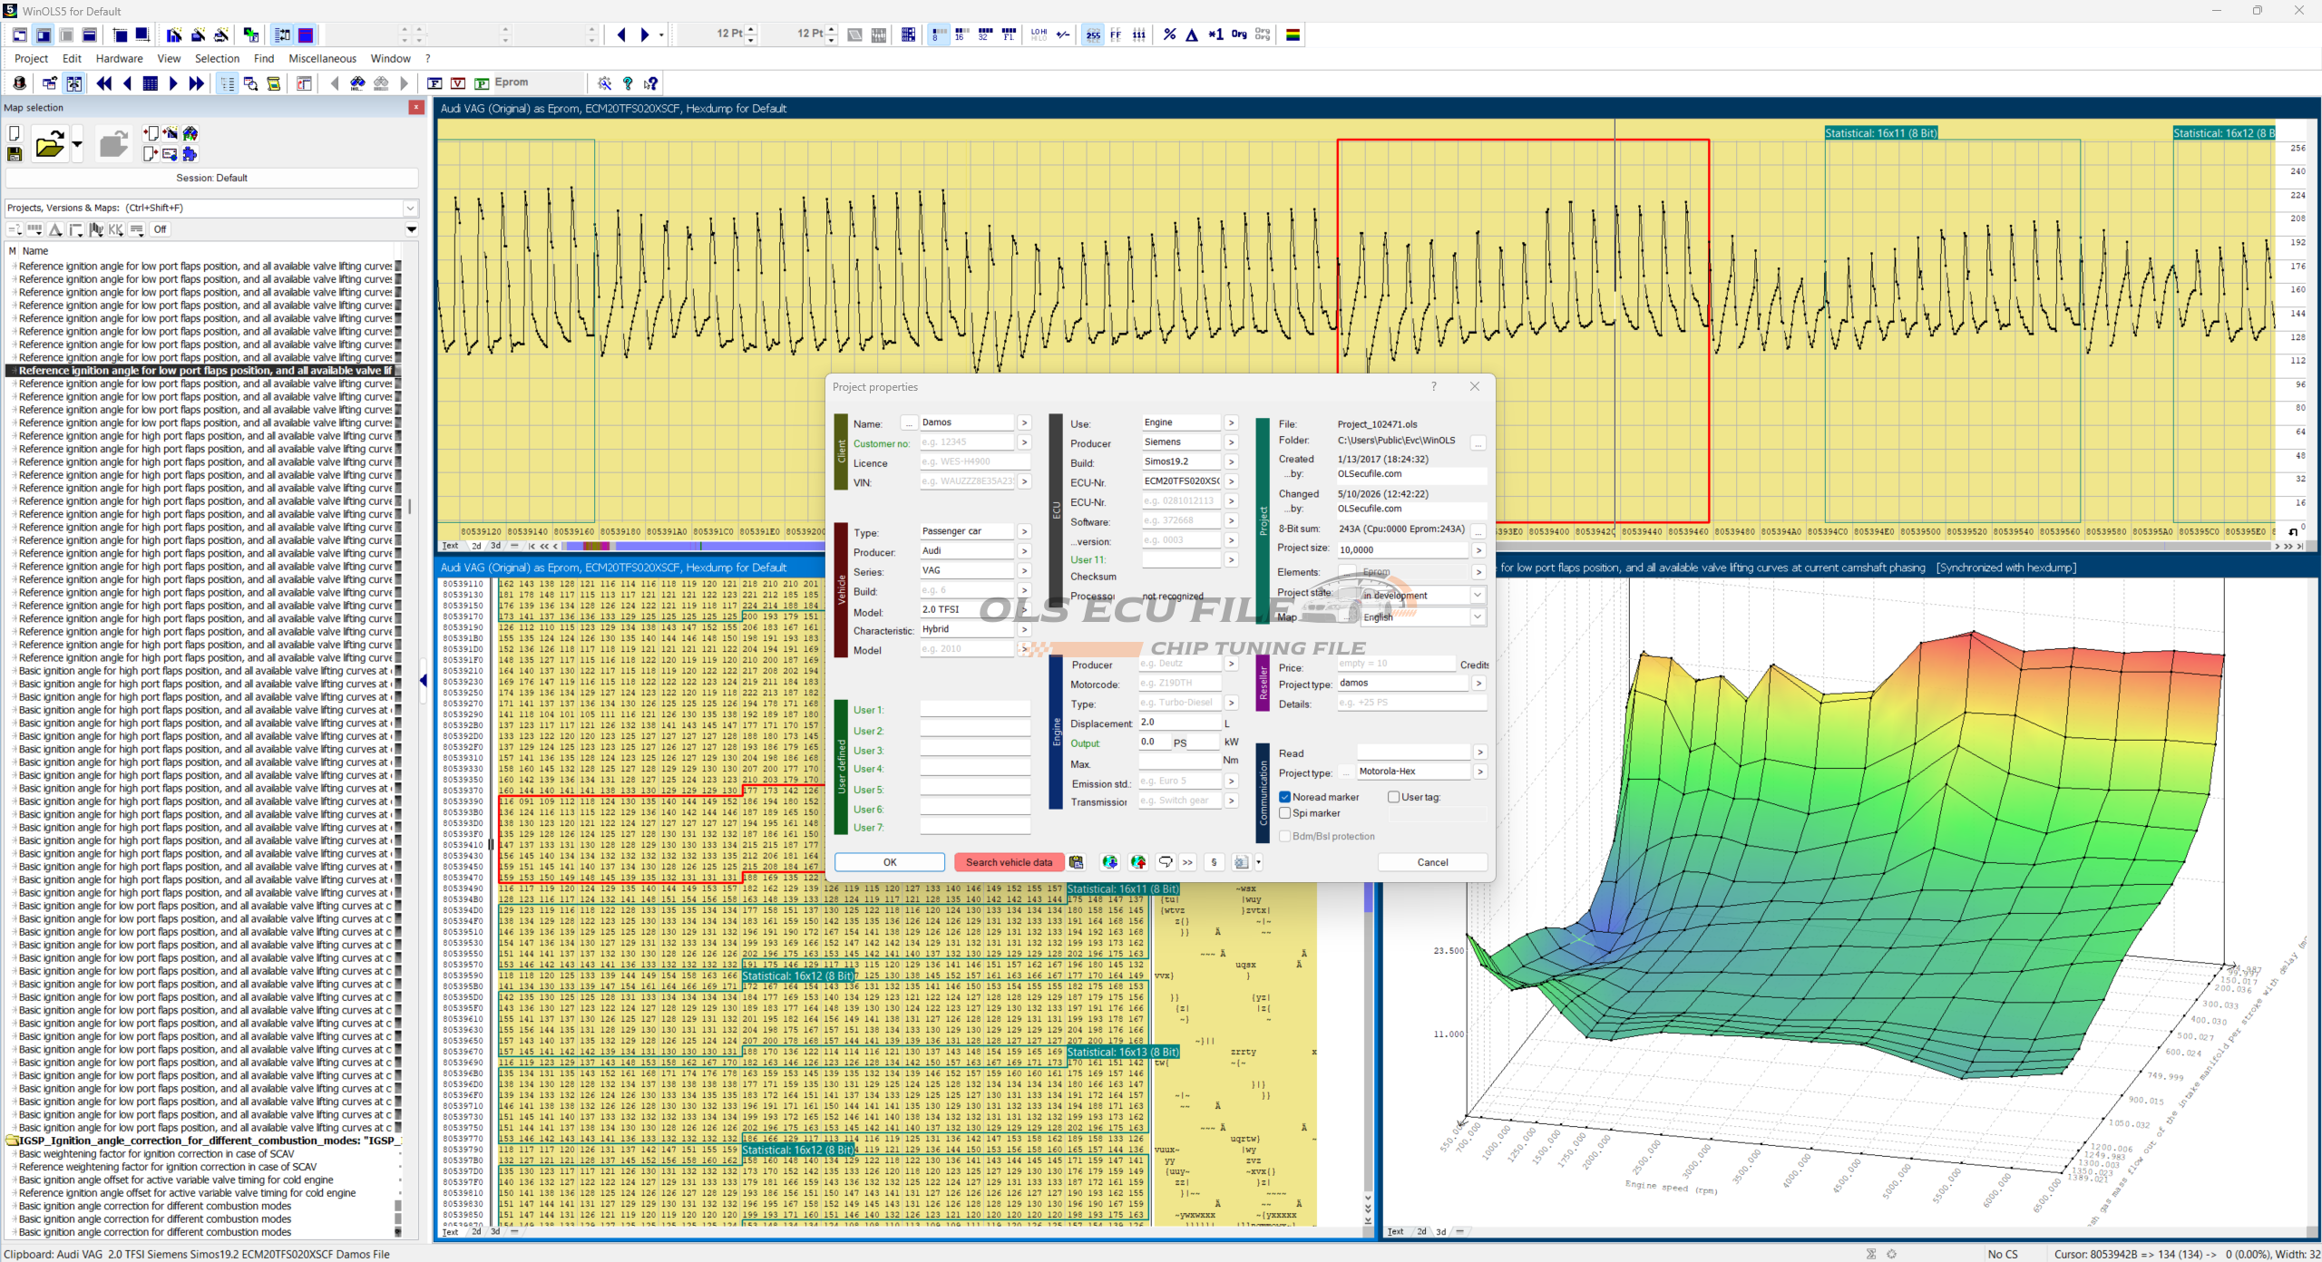Click the binoculars search icon in main toolbar

pos(357,83)
